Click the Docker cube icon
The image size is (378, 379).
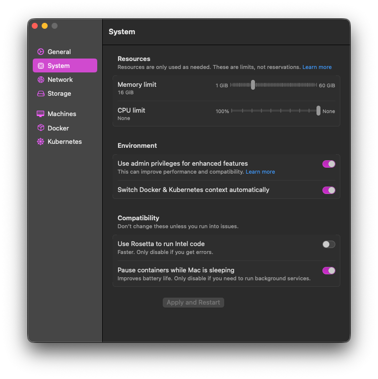41,128
